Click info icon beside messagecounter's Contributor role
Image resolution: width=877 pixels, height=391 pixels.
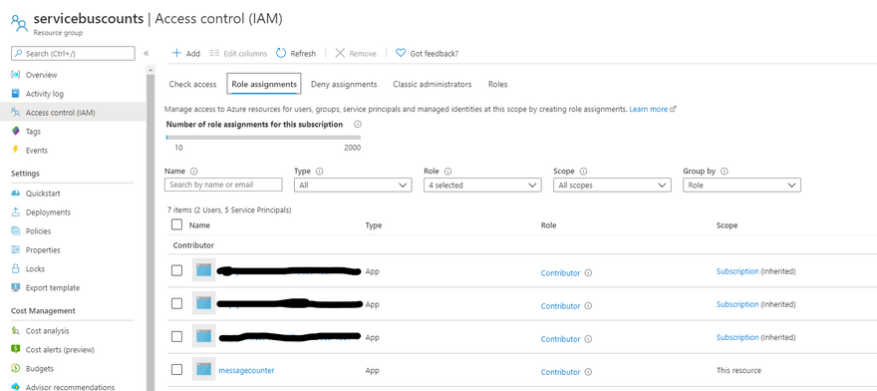588,372
